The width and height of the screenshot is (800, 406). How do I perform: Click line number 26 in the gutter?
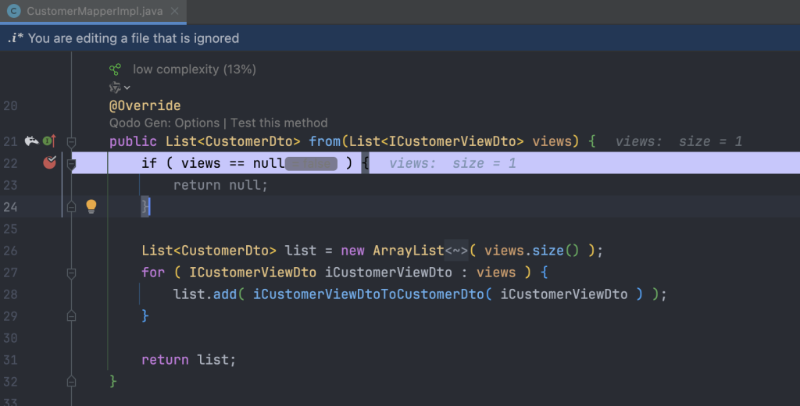point(10,251)
